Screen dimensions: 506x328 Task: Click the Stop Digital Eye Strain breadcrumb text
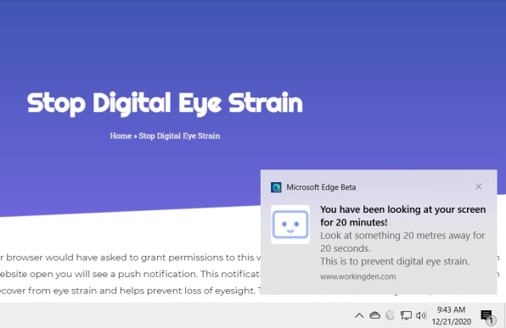179,136
